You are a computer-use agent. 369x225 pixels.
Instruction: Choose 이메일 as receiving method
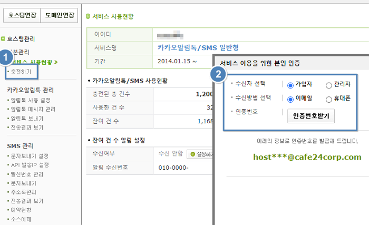(290, 99)
